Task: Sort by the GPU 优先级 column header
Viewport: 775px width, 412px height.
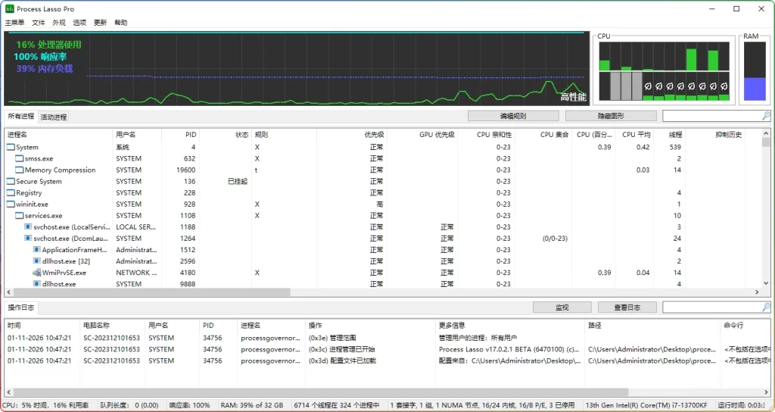Action: point(422,135)
